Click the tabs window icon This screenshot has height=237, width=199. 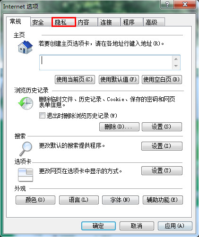[26, 175]
